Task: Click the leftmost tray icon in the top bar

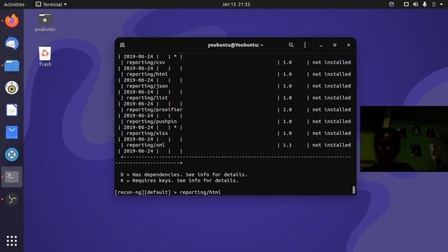Action: 392,4
